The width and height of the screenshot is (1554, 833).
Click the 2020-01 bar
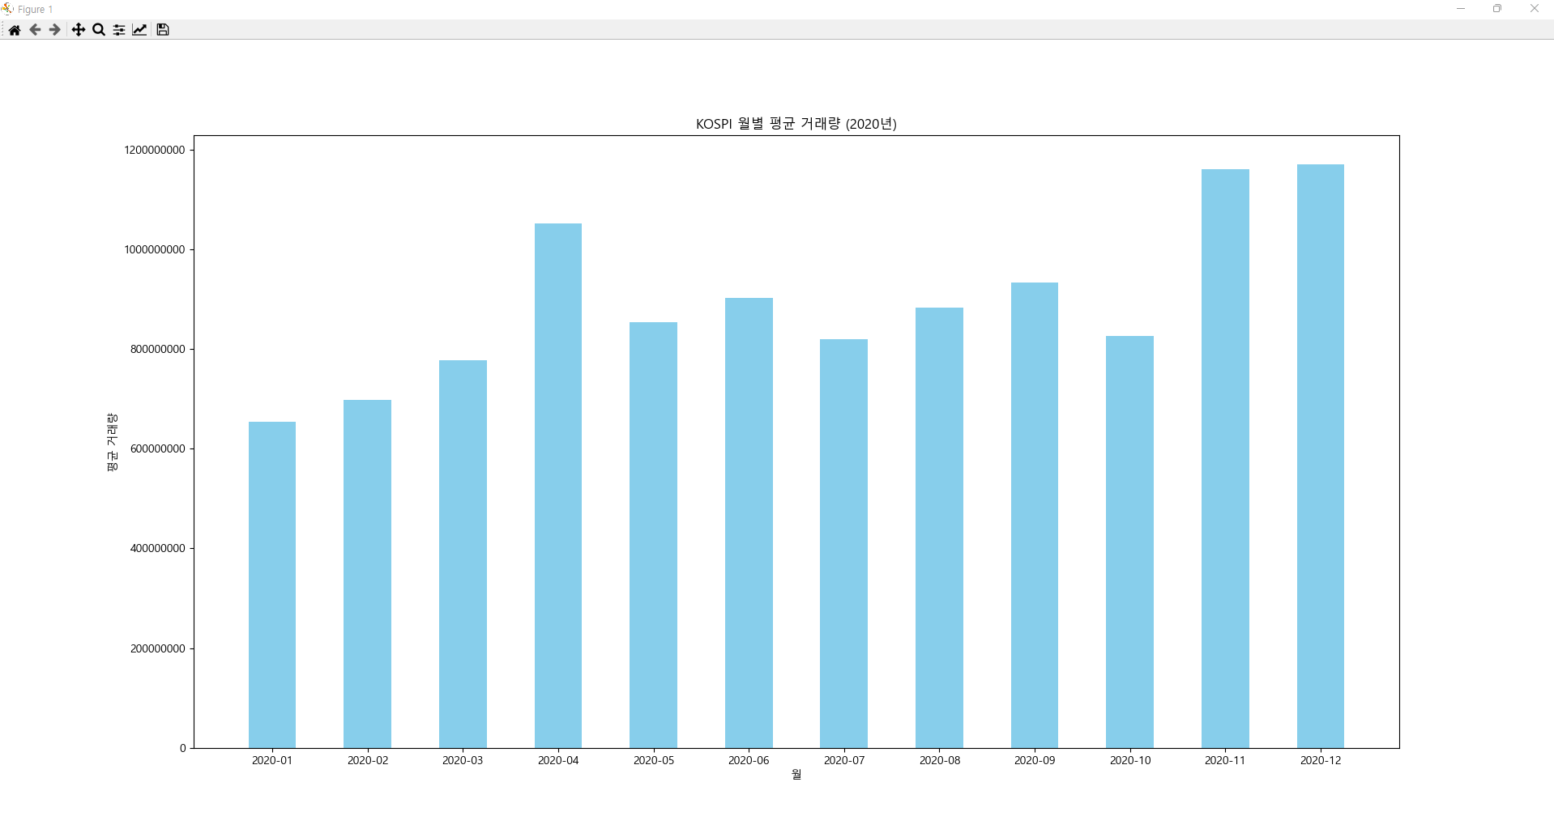272,584
